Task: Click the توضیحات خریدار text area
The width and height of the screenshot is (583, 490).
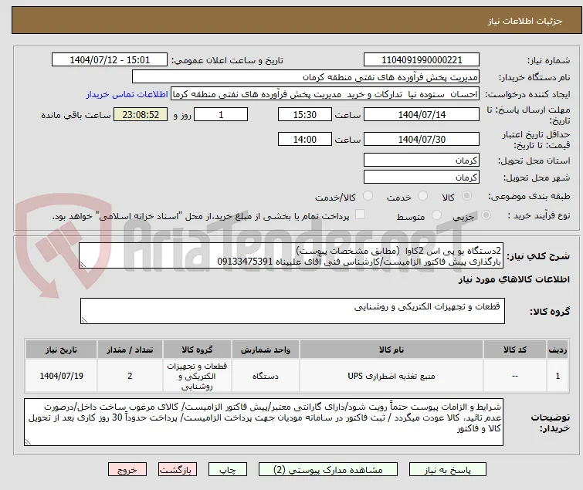Action: [x=263, y=422]
